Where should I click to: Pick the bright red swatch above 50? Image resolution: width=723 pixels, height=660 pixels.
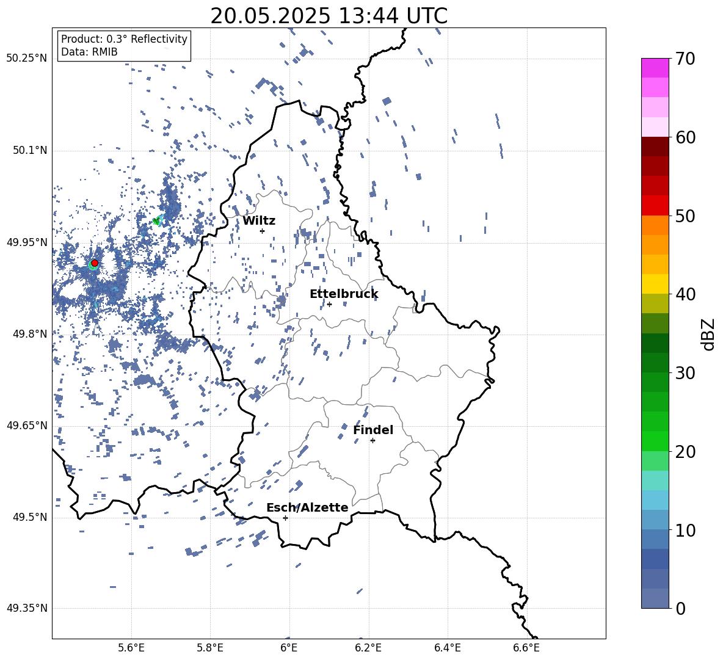(655, 206)
